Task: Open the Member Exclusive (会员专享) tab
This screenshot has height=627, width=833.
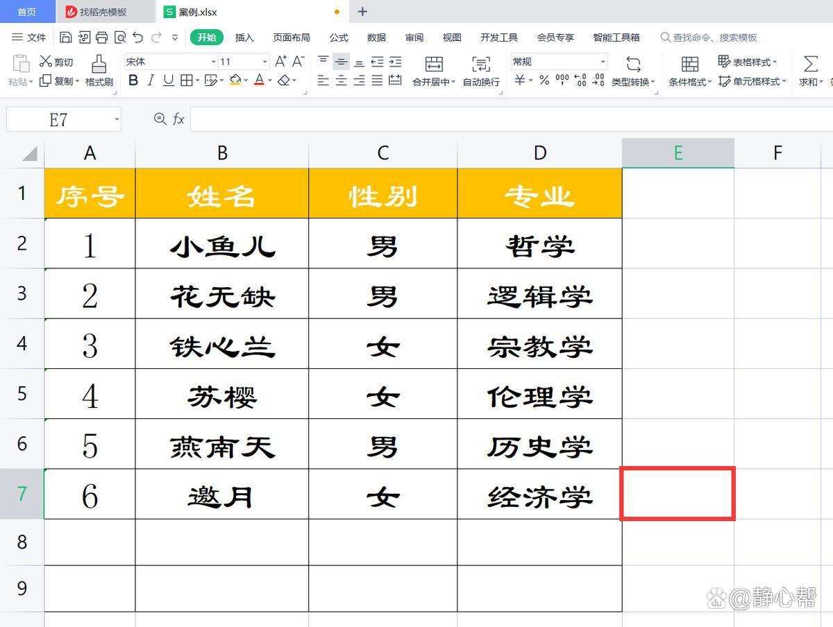Action: point(555,37)
